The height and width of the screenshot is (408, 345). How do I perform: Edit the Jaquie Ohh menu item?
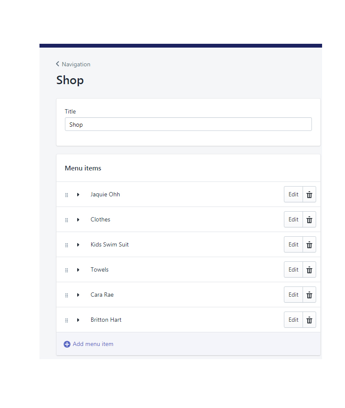pyautogui.click(x=294, y=194)
